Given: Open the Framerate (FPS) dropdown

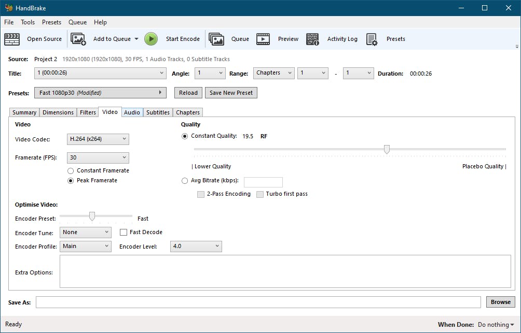Looking at the screenshot, I should pyautogui.click(x=98, y=158).
